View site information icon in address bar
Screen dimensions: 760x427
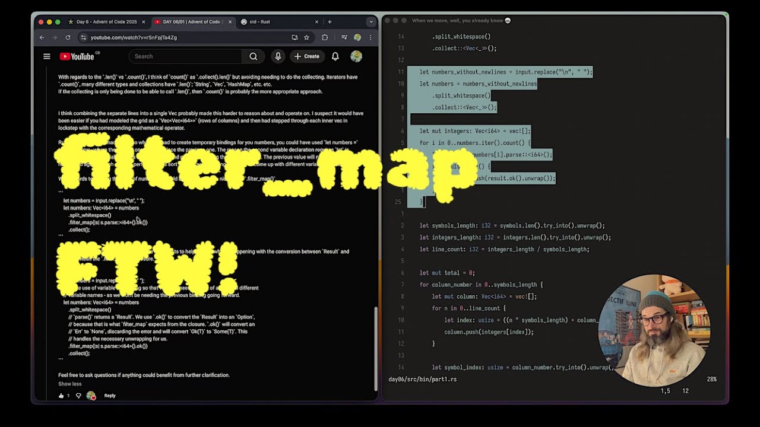(83, 37)
